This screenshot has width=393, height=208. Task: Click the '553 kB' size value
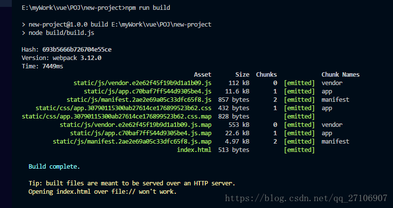click(x=239, y=124)
